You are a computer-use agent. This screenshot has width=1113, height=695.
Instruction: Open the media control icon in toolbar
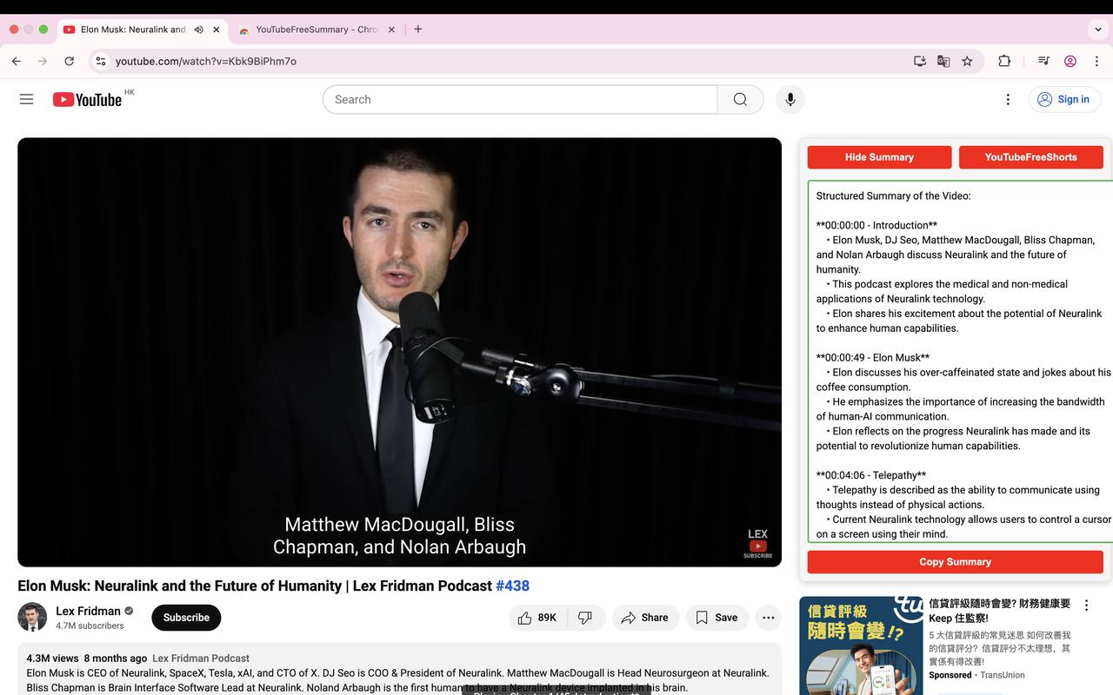click(x=1043, y=61)
